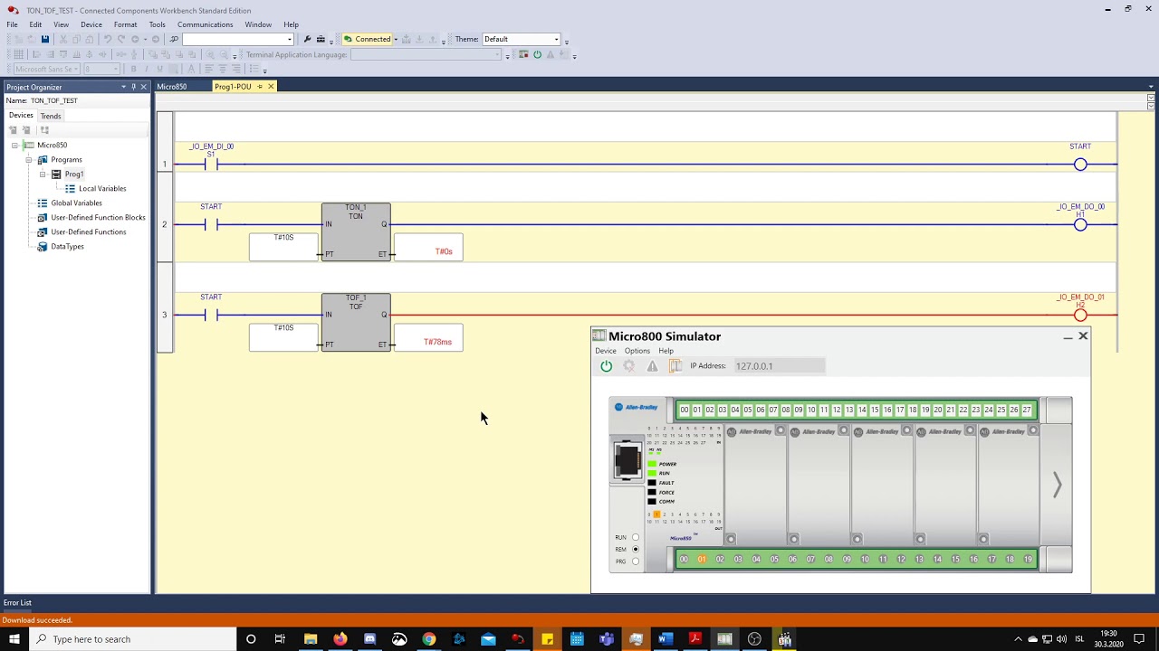The image size is (1159, 651).
Task: Click Windows Start button
Action: coord(15,639)
